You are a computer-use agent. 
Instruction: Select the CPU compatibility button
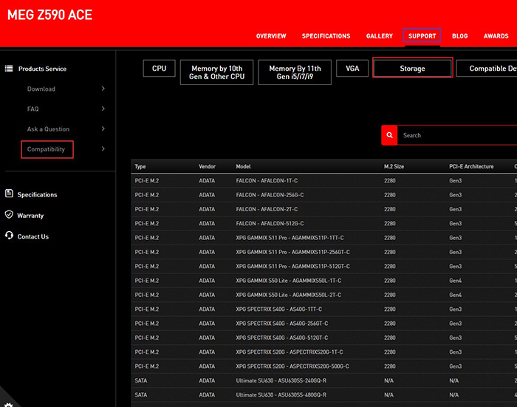coord(160,68)
